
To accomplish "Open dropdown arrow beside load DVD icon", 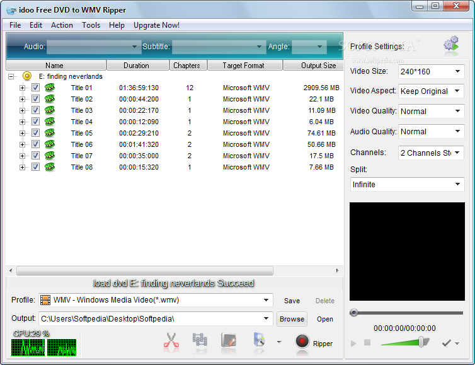I will click(x=279, y=342).
